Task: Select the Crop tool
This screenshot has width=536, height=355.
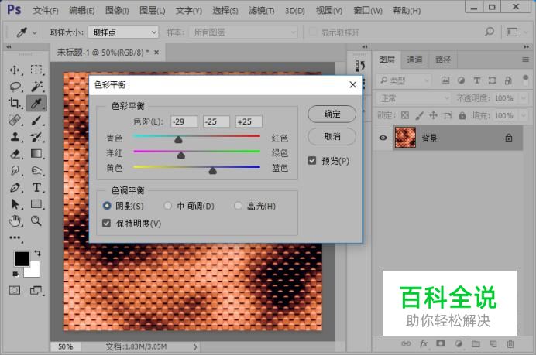Action: pos(15,103)
